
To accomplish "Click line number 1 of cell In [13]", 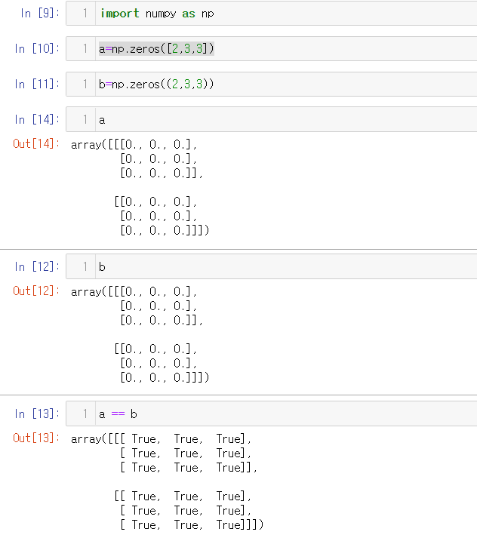I will click(85, 413).
